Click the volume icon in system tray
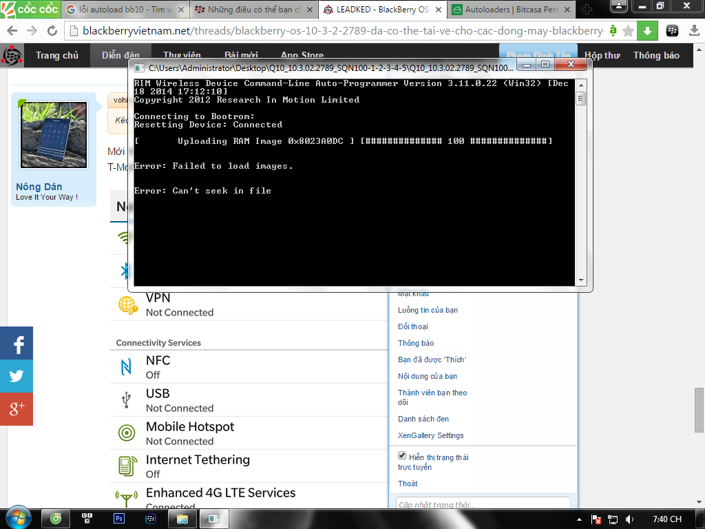705x529 pixels. (630, 519)
